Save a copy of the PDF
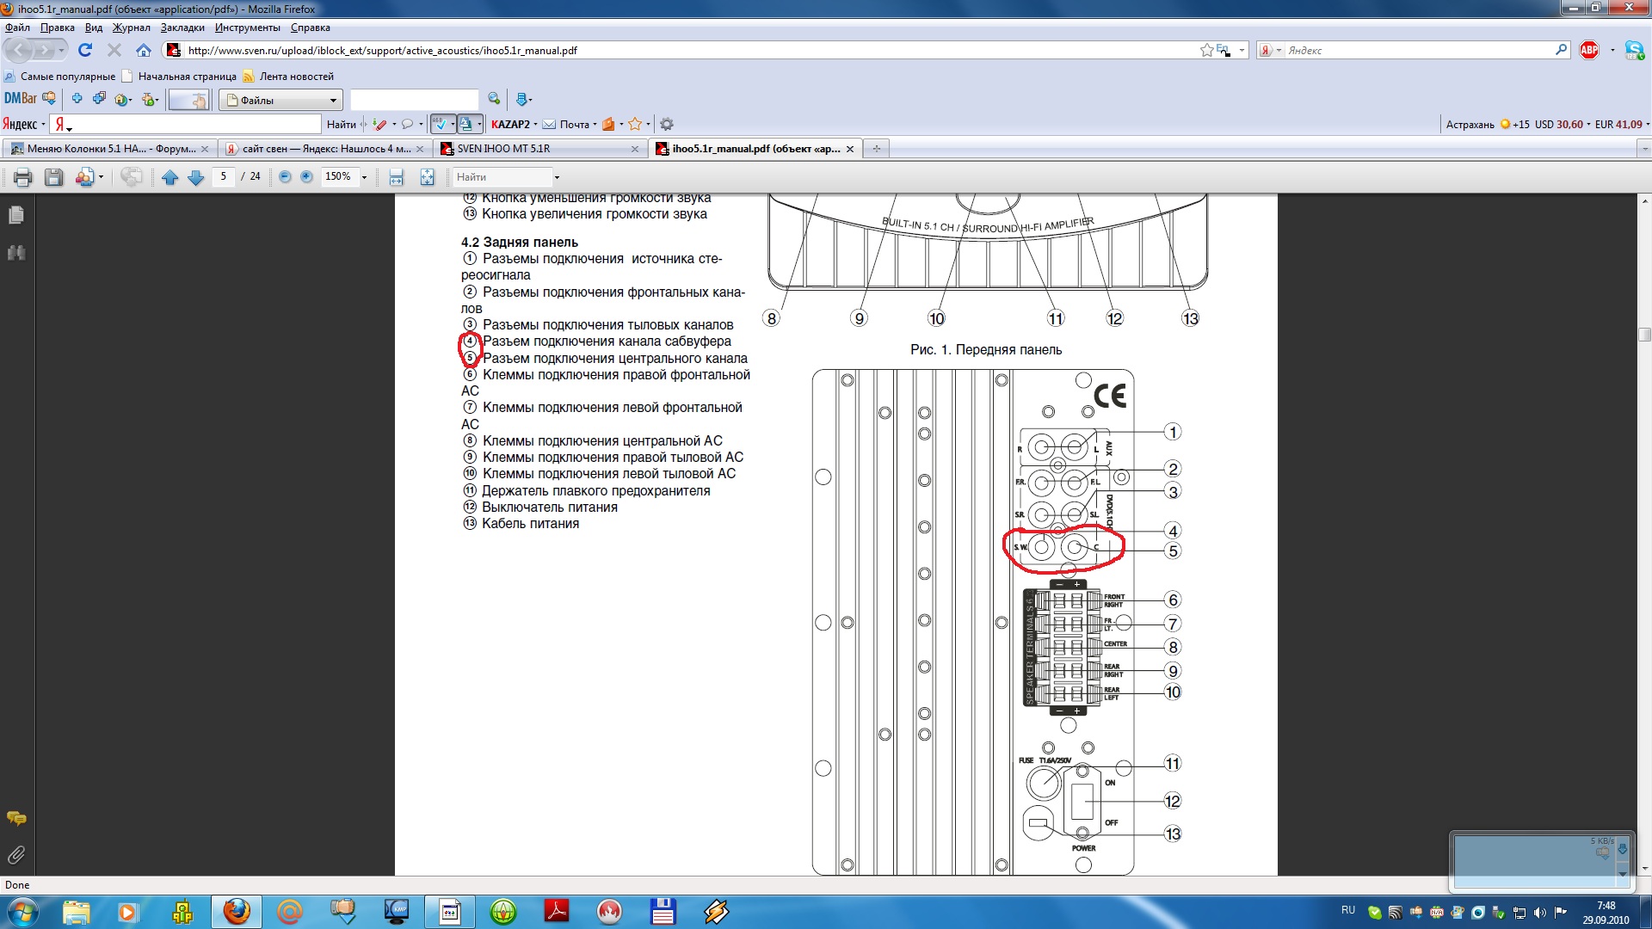The height and width of the screenshot is (929, 1652). pyautogui.click(x=54, y=177)
